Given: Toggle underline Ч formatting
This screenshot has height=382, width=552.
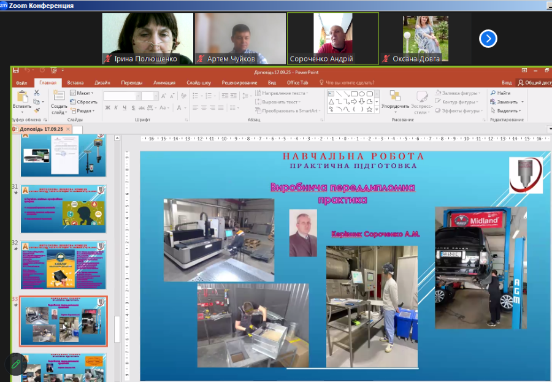Looking at the screenshot, I should tap(125, 108).
